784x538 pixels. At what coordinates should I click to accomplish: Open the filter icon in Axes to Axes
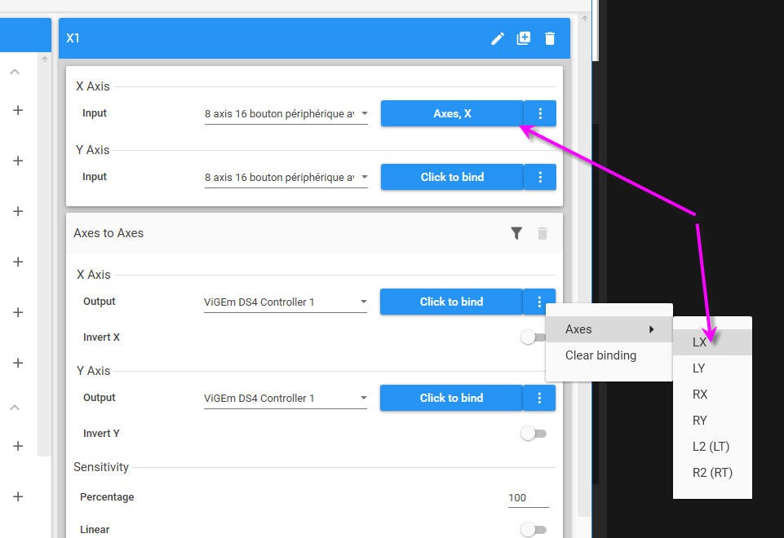pos(516,234)
